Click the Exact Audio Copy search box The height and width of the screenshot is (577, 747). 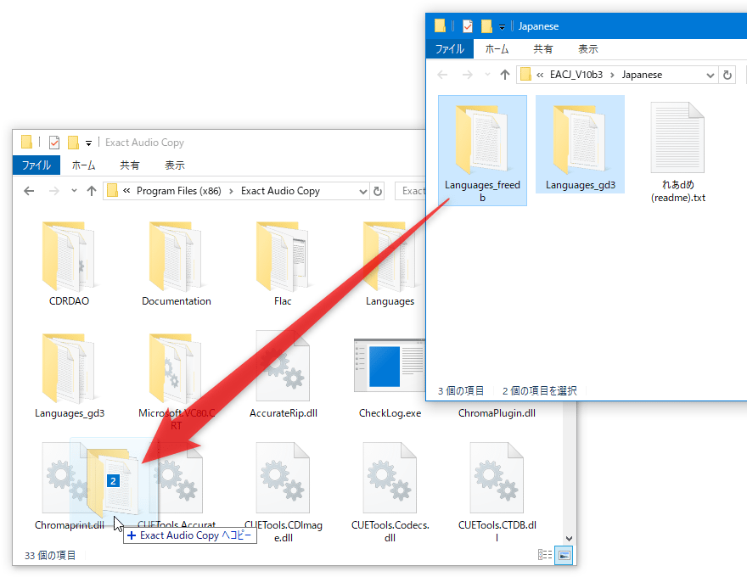410,191
